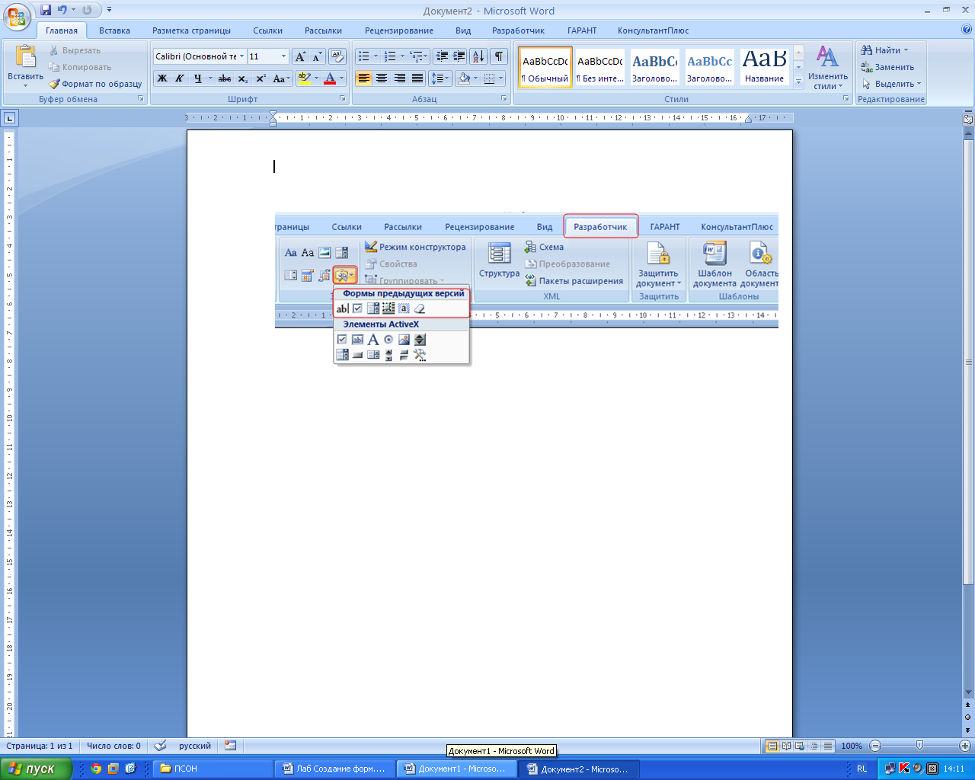Click Формат по образцу button
Image resolution: width=975 pixels, height=780 pixels.
click(95, 84)
